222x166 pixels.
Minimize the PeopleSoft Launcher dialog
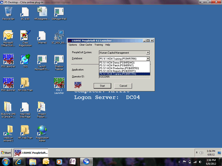(144, 40)
